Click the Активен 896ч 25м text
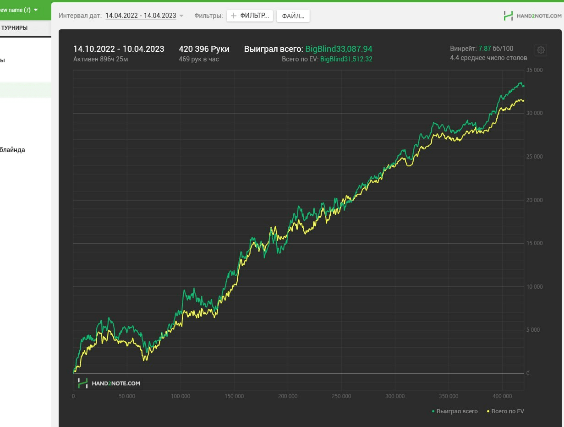The image size is (564, 427). pos(100,59)
